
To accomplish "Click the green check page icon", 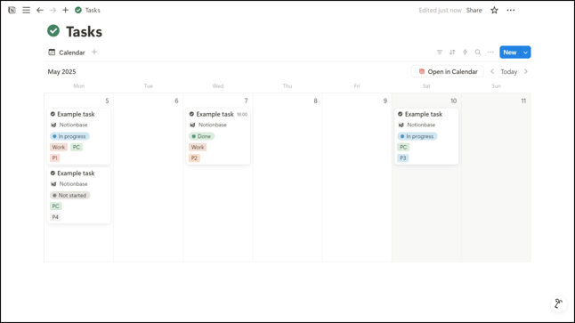I will pos(53,31).
